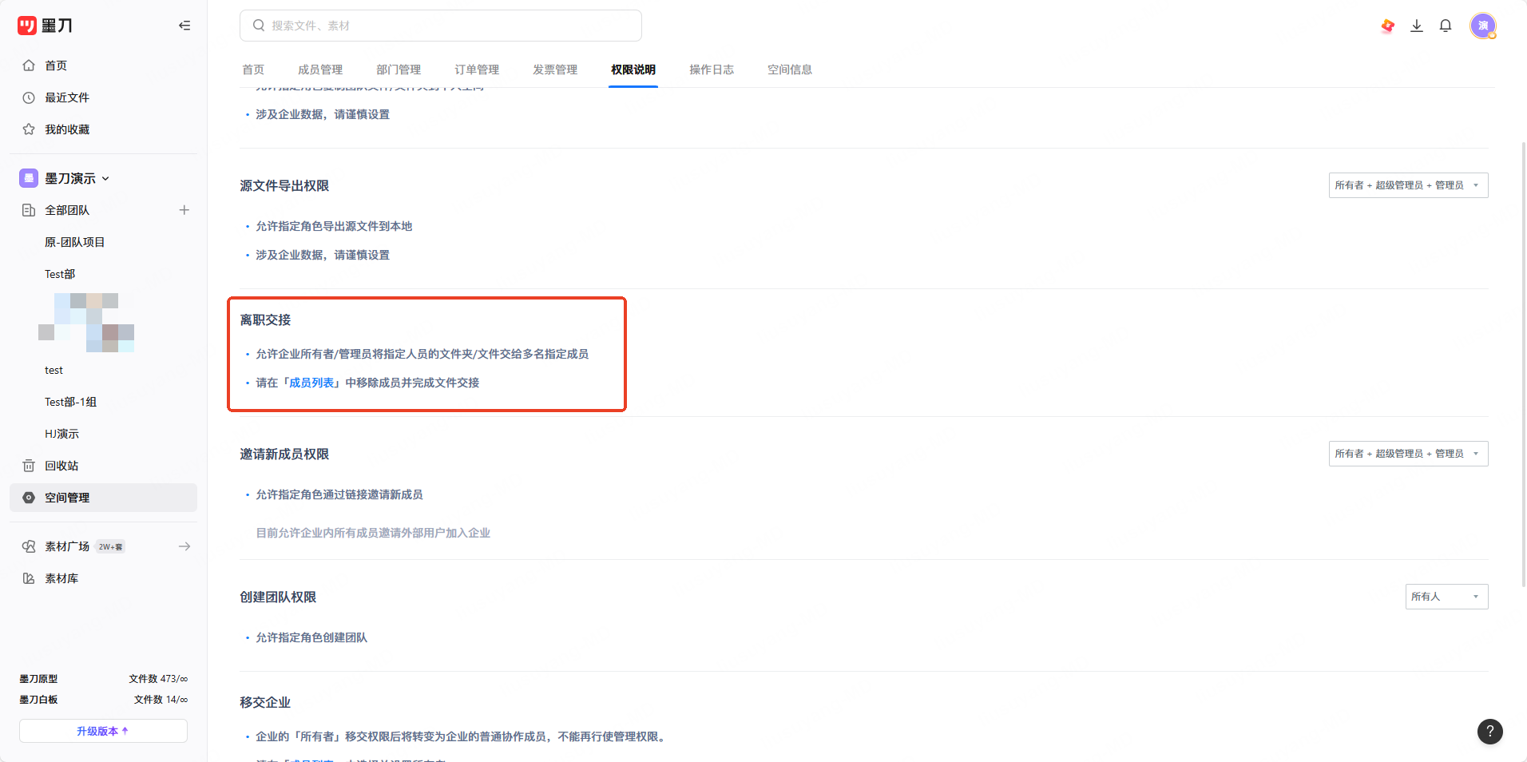
Task: Switch to the 订单管理 tab
Action: (477, 69)
